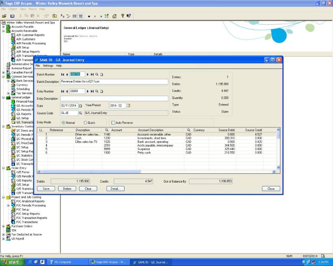Collapse the Accounts Receivable tree node

tap(3, 31)
